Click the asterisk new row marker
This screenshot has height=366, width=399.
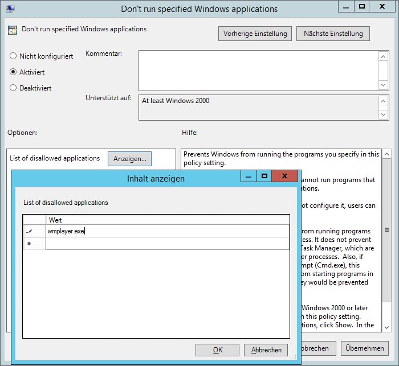point(29,244)
